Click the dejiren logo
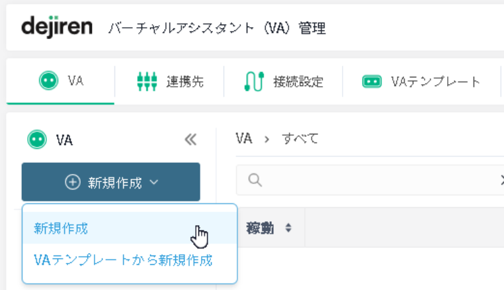This screenshot has height=290, width=504. [57, 26]
